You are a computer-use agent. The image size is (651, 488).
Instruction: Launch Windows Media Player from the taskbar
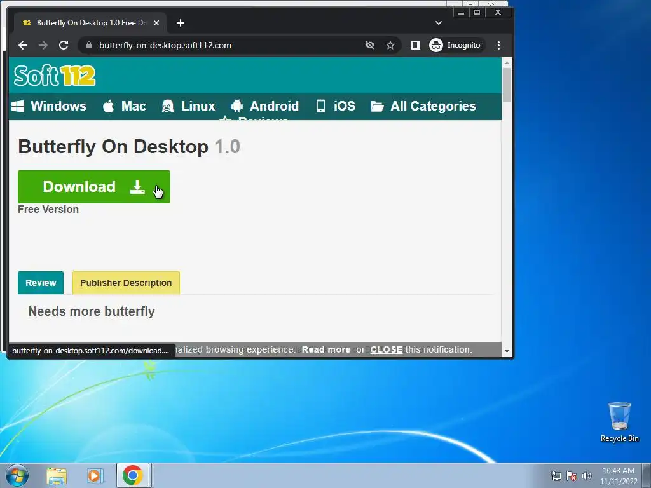(94, 475)
